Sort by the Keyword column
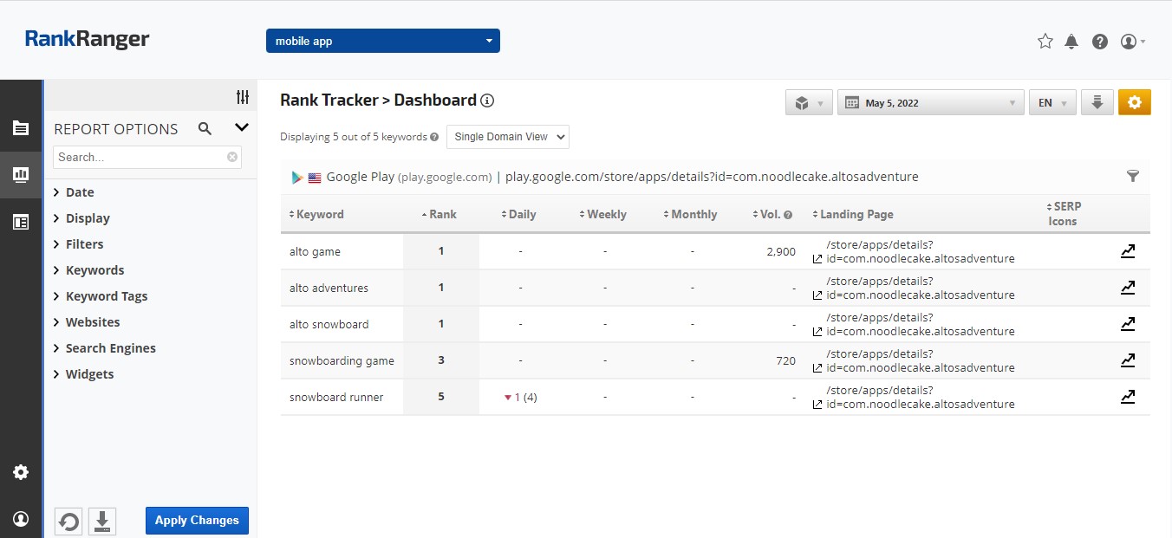The image size is (1172, 538). pyautogui.click(x=316, y=214)
